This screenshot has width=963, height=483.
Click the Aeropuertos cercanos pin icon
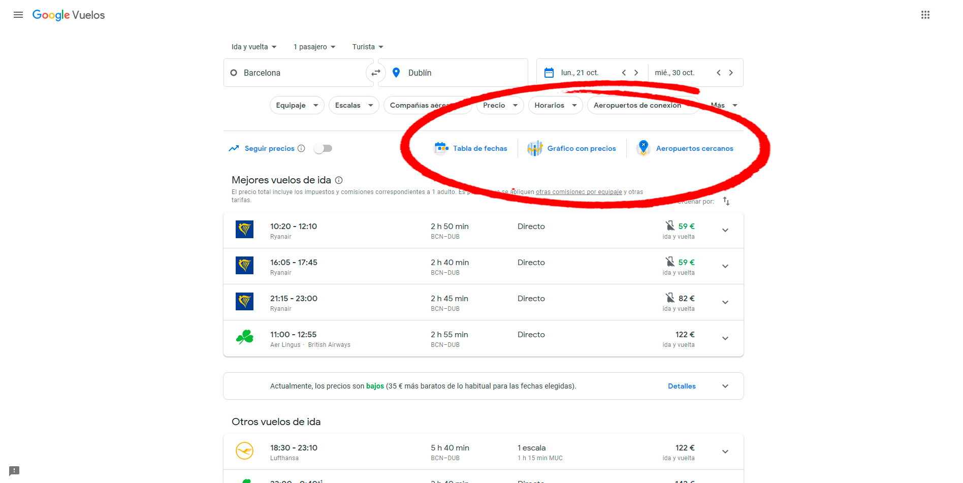coord(644,148)
